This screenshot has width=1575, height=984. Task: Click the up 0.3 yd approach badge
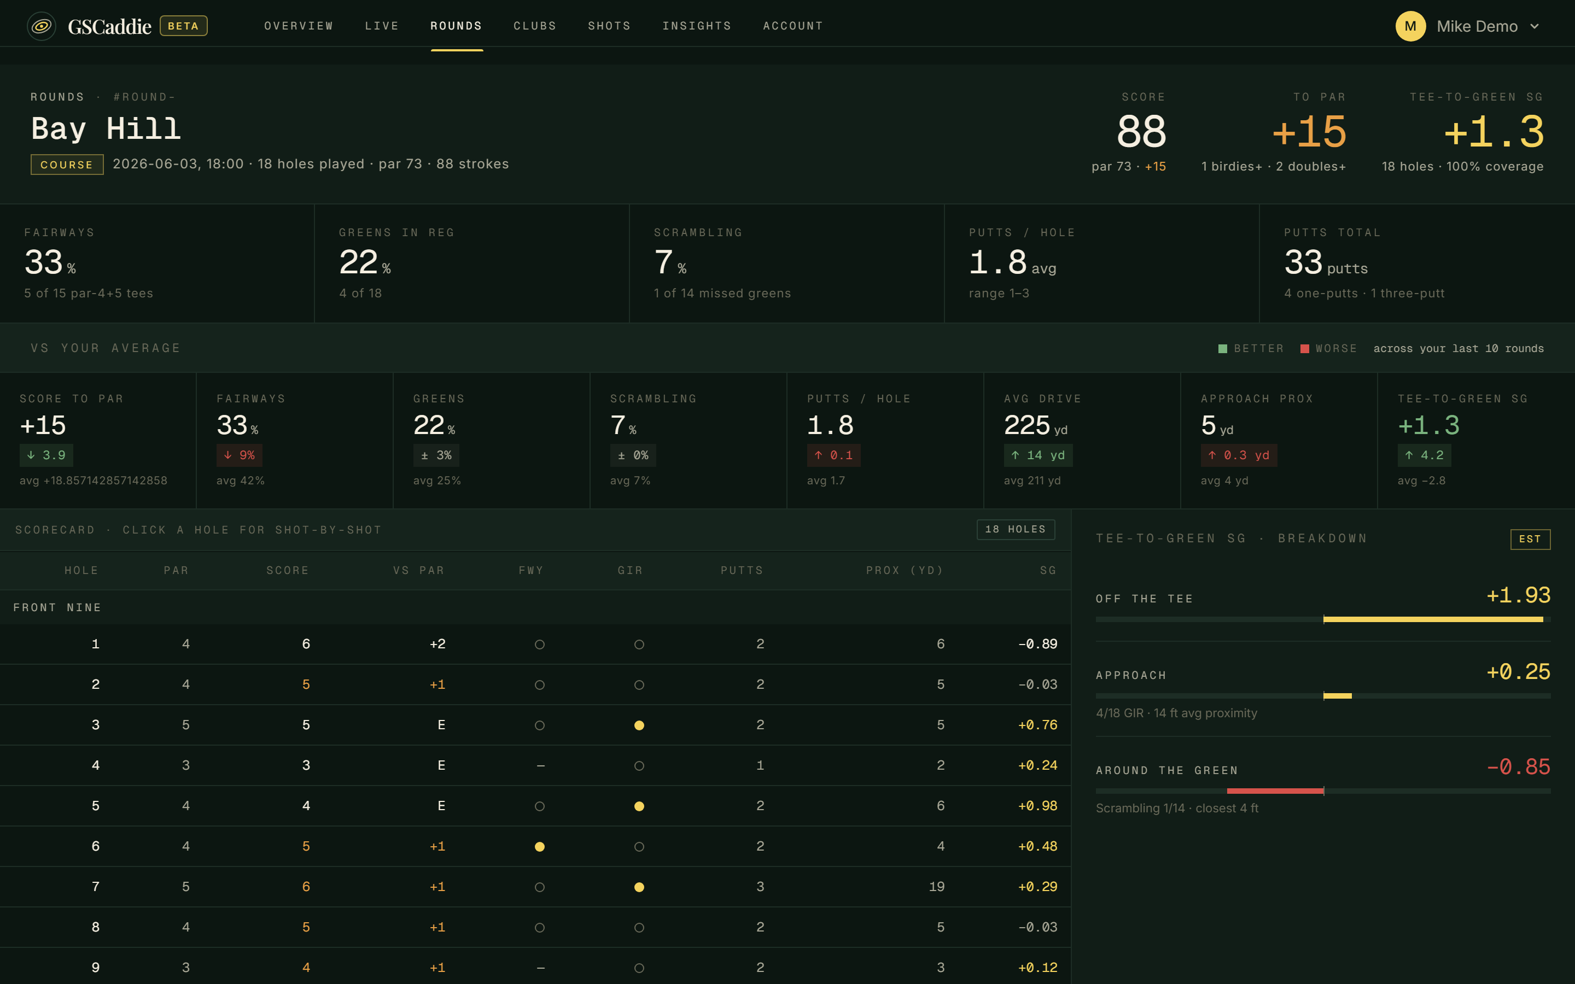[1239, 455]
